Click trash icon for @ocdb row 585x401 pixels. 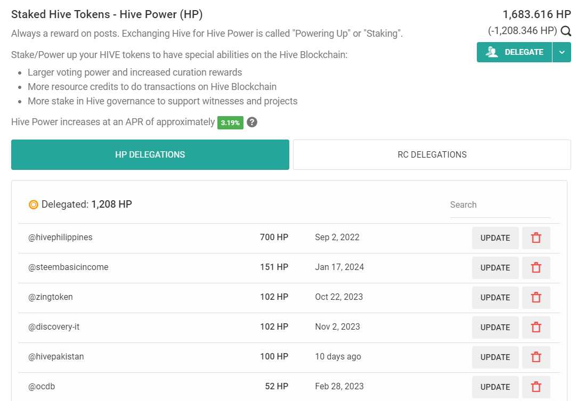536,387
